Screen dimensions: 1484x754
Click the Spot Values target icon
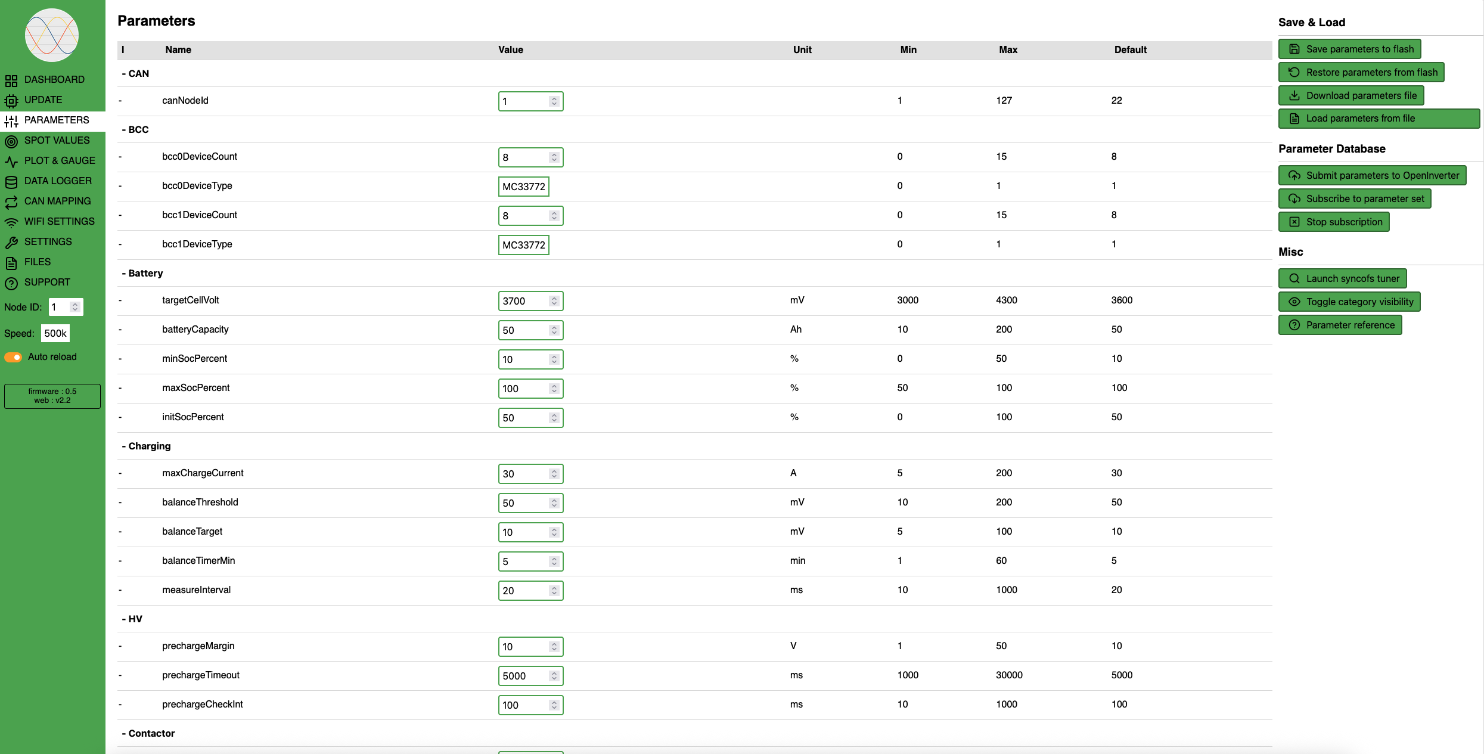tap(11, 141)
